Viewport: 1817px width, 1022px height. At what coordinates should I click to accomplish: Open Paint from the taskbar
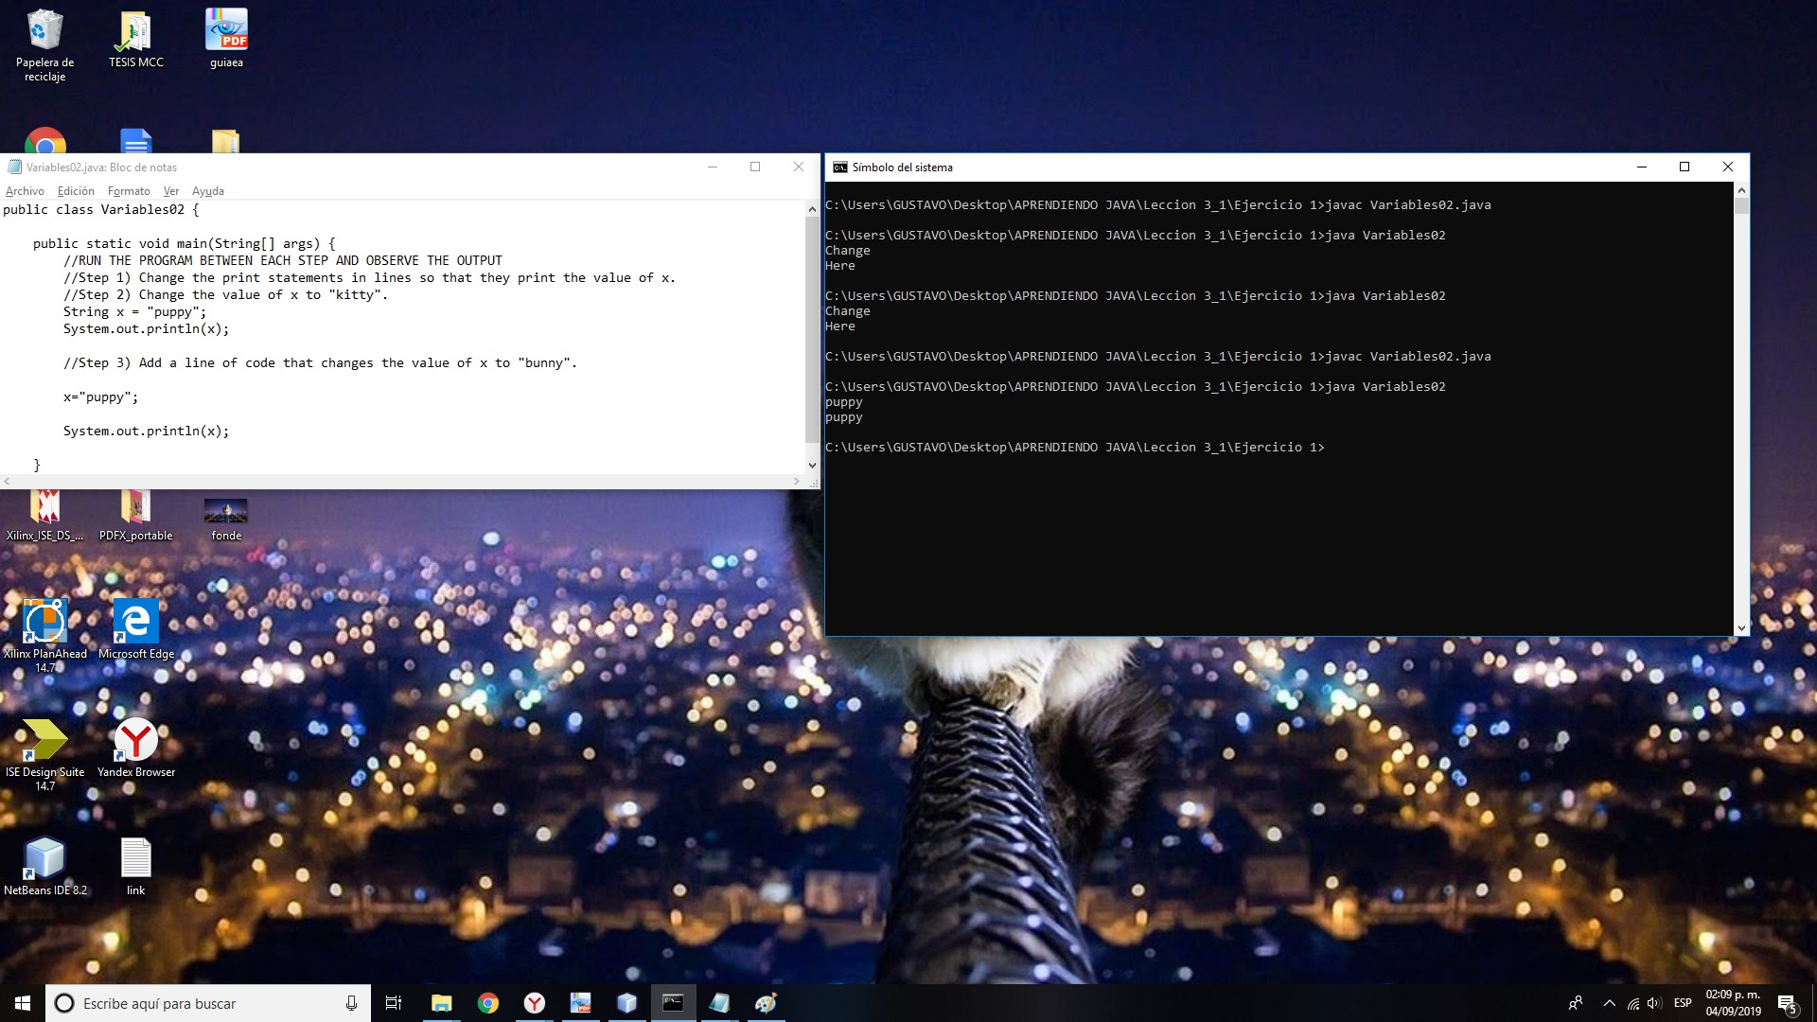click(x=767, y=1003)
